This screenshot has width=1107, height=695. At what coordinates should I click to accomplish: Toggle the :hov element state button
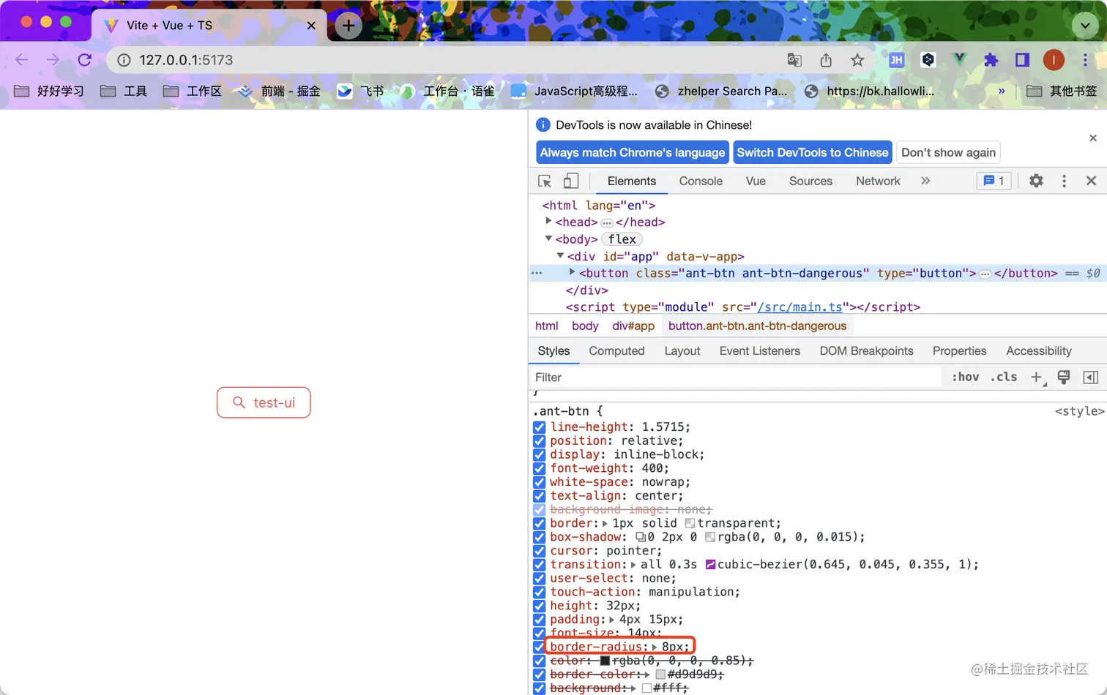(x=965, y=377)
